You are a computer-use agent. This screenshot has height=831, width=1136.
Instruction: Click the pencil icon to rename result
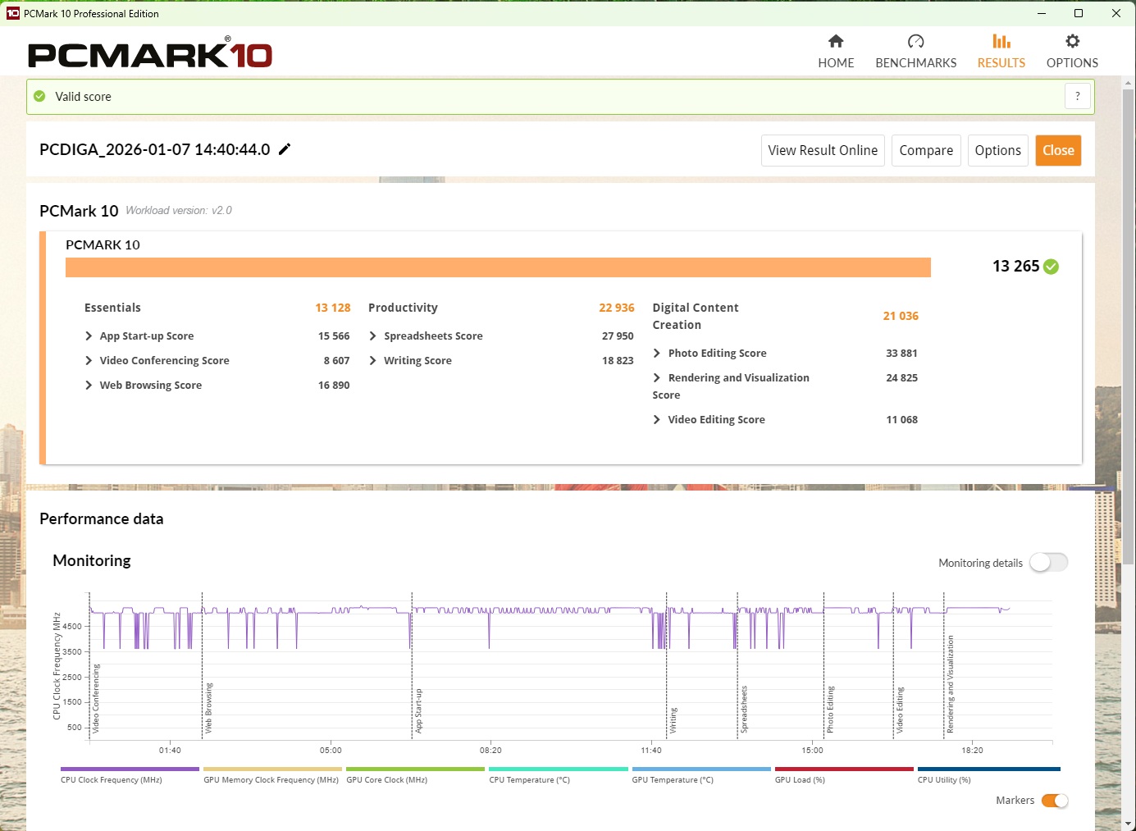tap(285, 149)
